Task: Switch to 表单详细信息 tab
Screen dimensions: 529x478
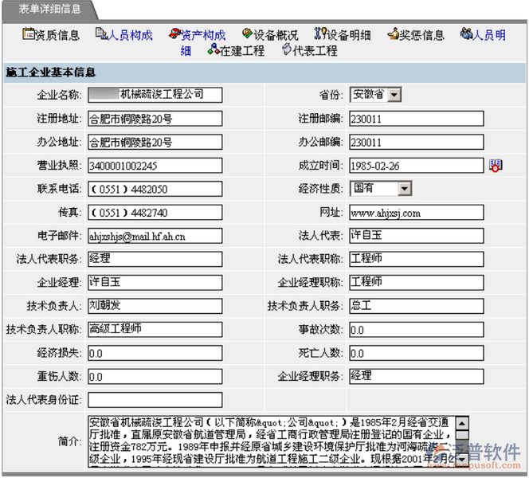Action: click(x=49, y=9)
